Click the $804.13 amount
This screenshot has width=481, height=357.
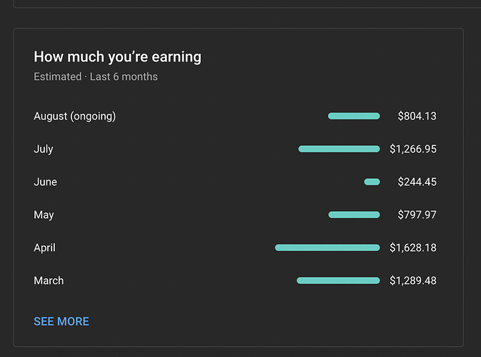[417, 116]
